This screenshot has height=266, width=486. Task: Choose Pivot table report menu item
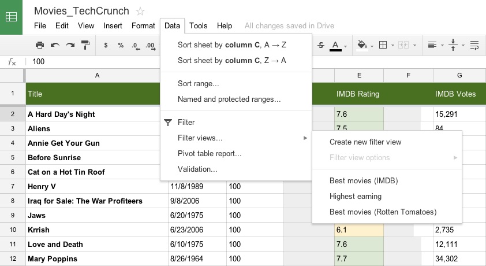pos(209,154)
